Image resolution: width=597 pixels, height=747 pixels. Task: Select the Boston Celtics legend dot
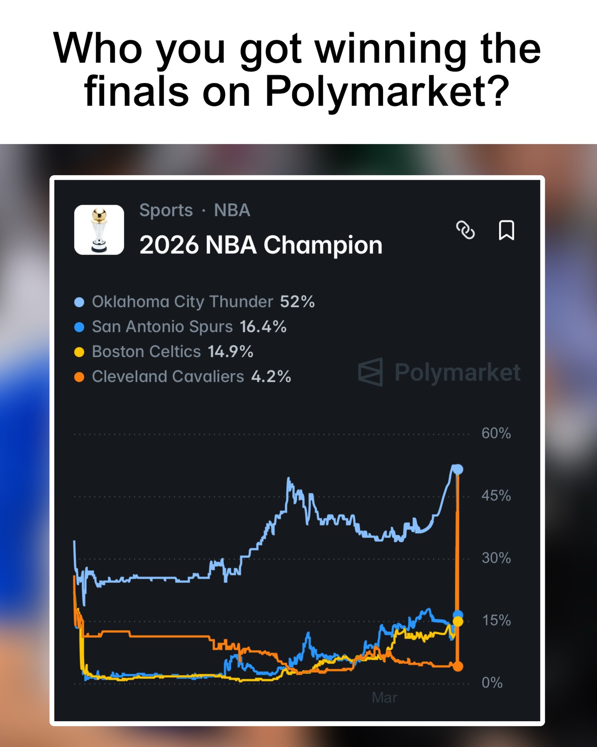click(x=79, y=352)
